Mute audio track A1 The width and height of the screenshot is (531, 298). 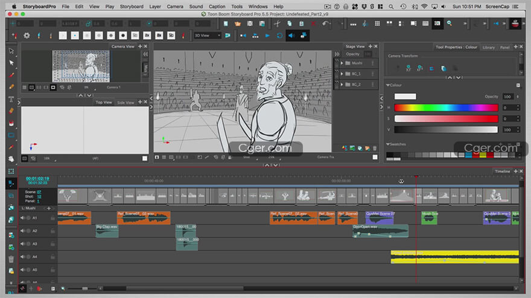click(x=22, y=218)
